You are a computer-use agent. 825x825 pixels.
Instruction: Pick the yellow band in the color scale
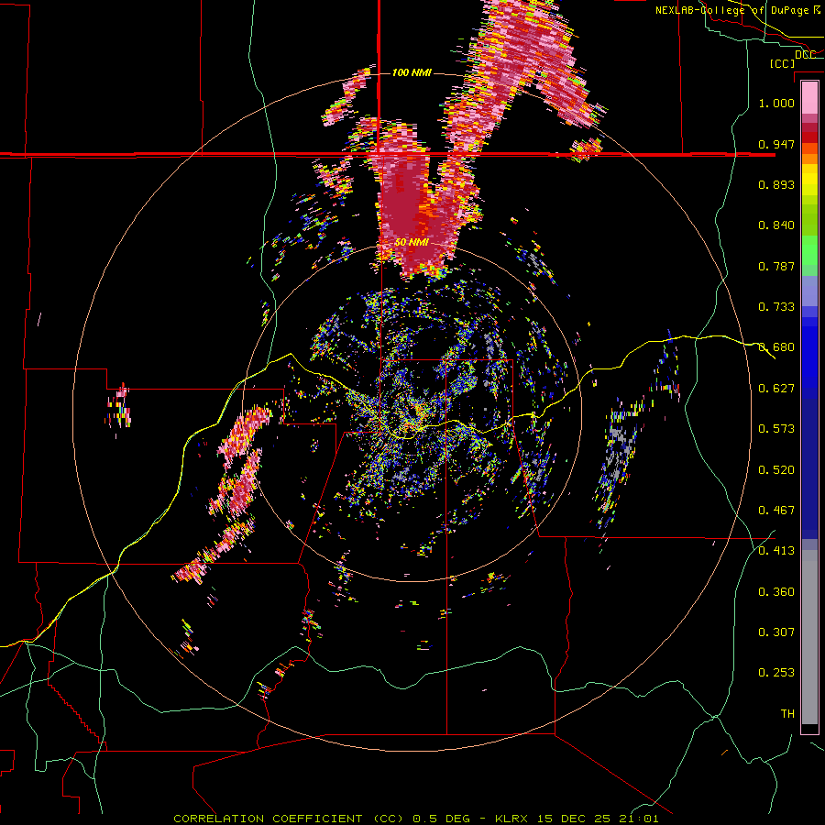tap(809, 180)
